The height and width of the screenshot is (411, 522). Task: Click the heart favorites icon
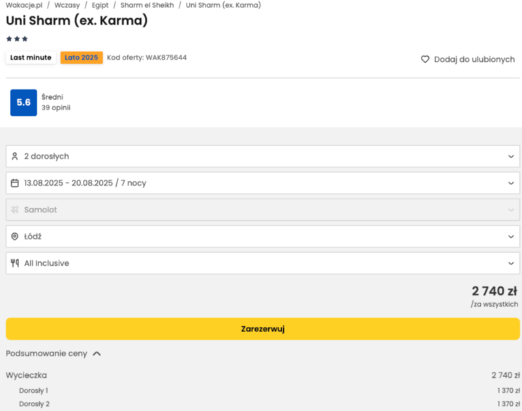[425, 59]
